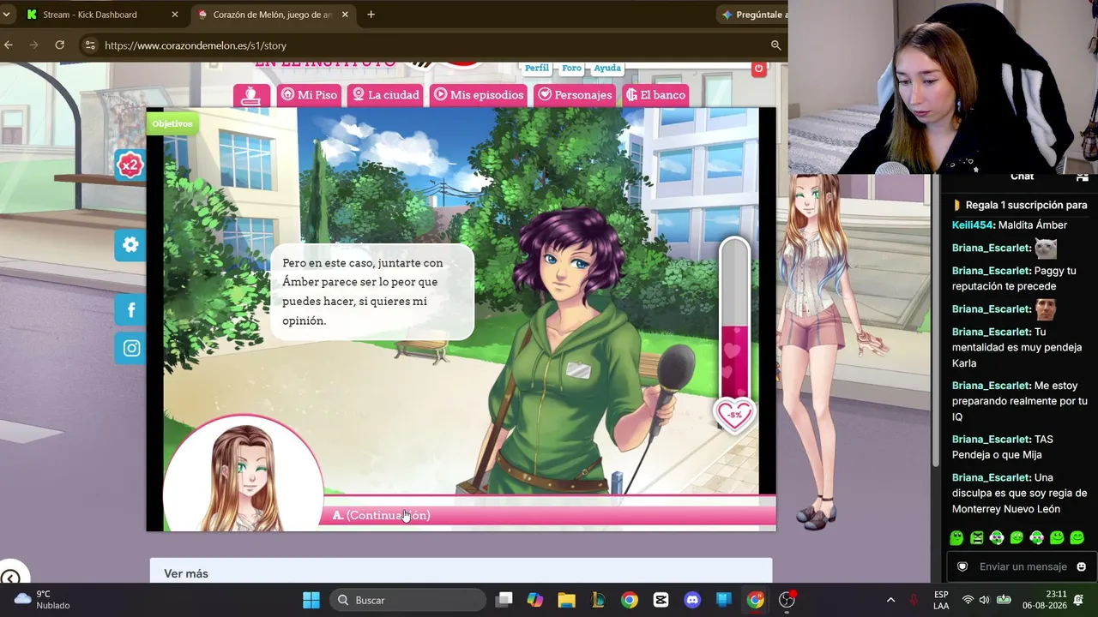
Task: Toggle the x2 speed icon
Action: (130, 165)
